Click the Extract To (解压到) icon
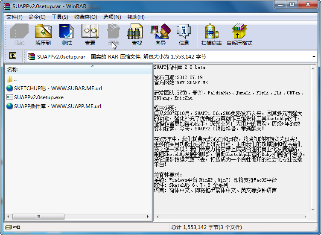The width and height of the screenshot is (321, 235). click(43, 35)
